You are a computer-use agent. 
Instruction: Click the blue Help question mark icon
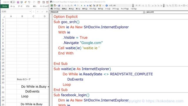(x=107, y=6)
